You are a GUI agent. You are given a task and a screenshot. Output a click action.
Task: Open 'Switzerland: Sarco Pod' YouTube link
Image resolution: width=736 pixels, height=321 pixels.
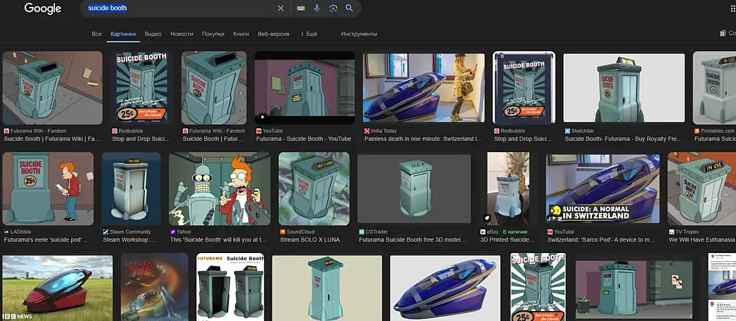pyautogui.click(x=601, y=240)
